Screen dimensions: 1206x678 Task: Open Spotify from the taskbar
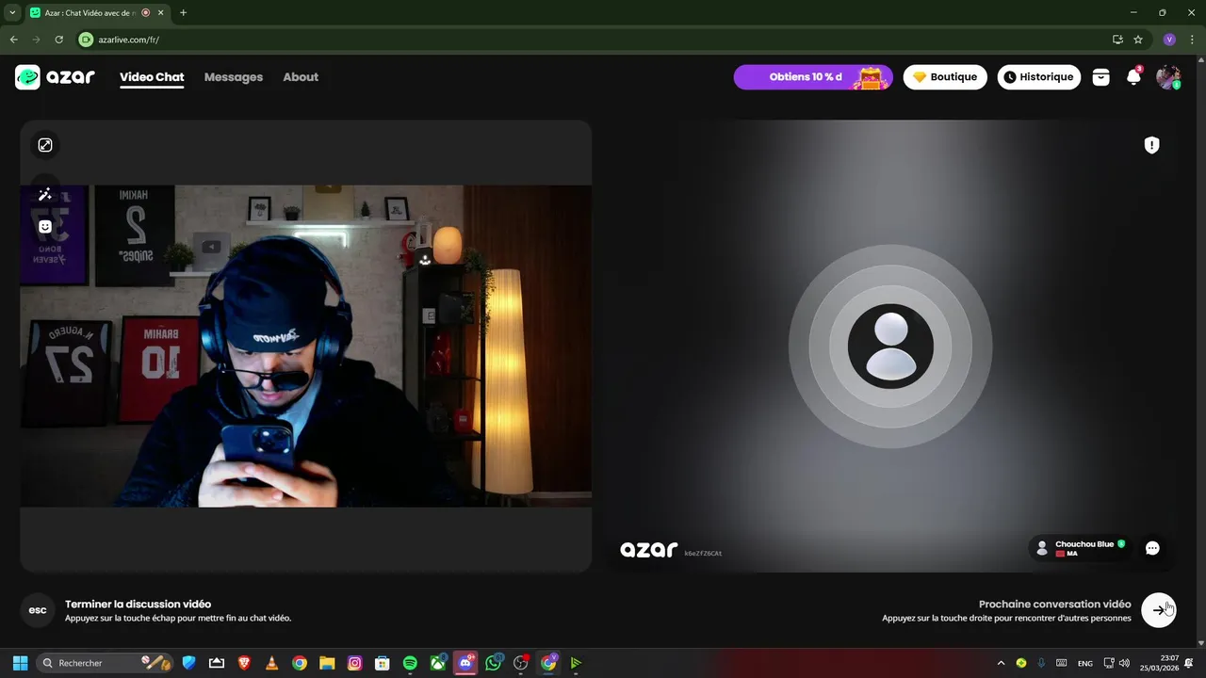click(410, 663)
